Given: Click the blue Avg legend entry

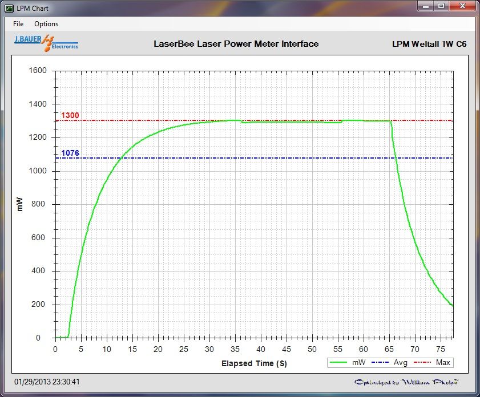Looking at the screenshot, I should click(x=389, y=362).
